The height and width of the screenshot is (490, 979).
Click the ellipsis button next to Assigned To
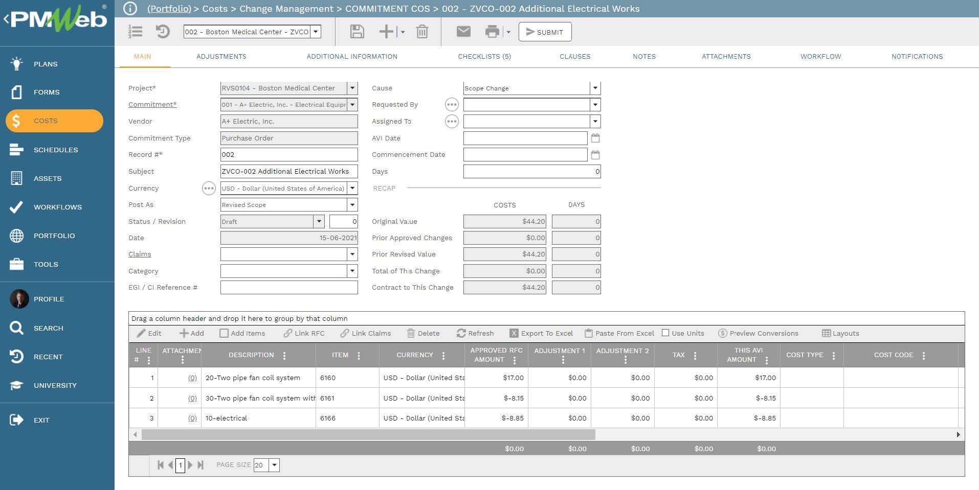pos(452,122)
